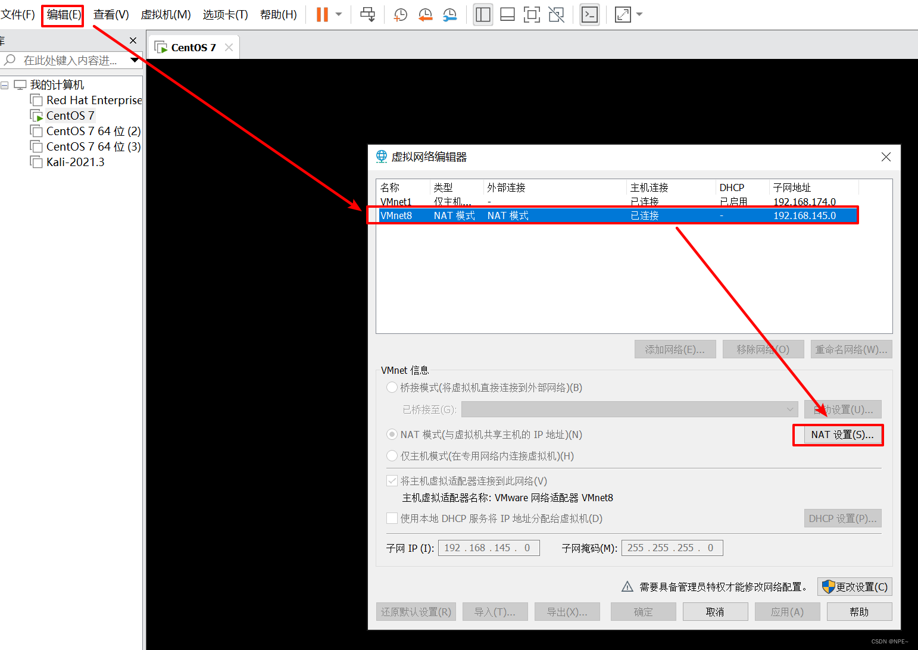Open the dropdown arrow next to pause
The width and height of the screenshot is (918, 650).
coord(339,14)
